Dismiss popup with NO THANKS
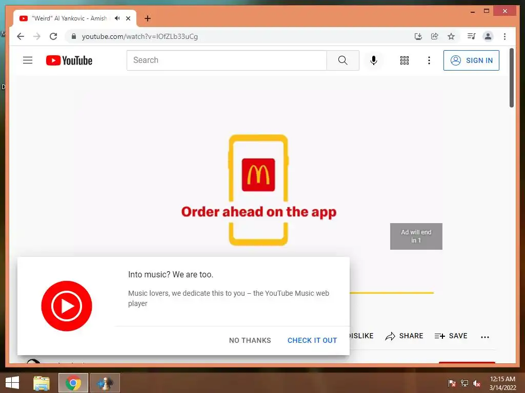The image size is (525, 393). [x=250, y=340]
